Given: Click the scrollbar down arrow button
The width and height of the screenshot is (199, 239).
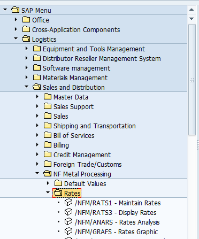Looking at the screenshot, I should pyautogui.click(x=192, y=19).
